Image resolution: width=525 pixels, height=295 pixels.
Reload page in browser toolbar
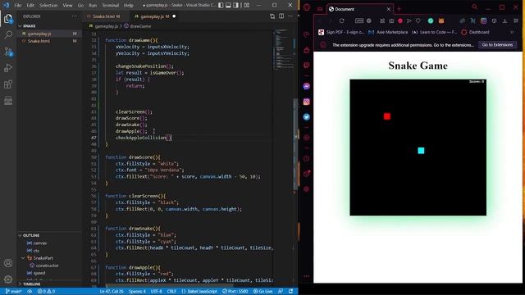341,20
